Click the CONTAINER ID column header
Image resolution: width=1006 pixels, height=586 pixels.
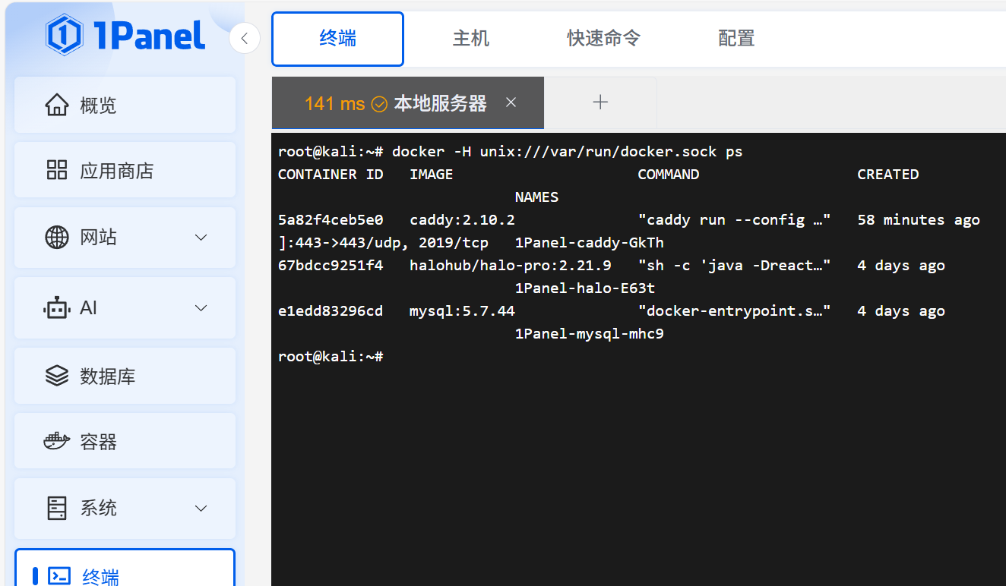pos(331,175)
